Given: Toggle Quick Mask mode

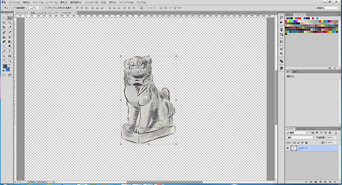Looking at the screenshot, I should (x=4, y=75).
